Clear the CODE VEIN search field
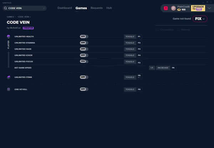Image resolution: width=214 pixels, height=148 pixels. pos(44,8)
